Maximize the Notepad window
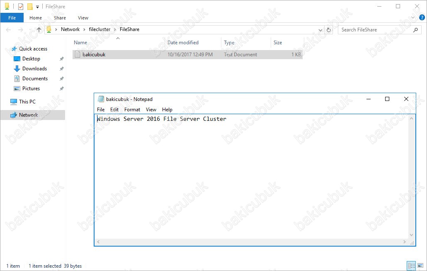Viewport: 427px width, 271px height. [387, 99]
